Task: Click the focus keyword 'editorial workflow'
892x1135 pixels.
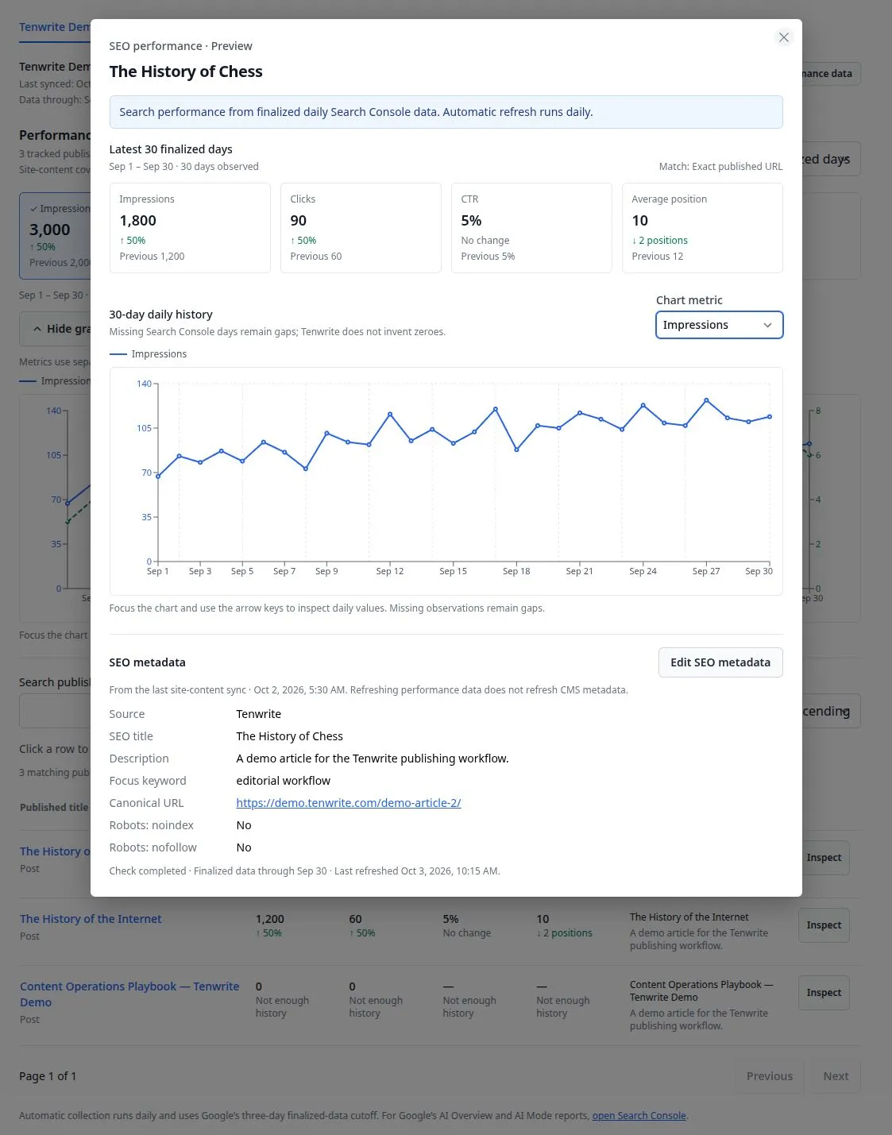Action: coord(283,781)
